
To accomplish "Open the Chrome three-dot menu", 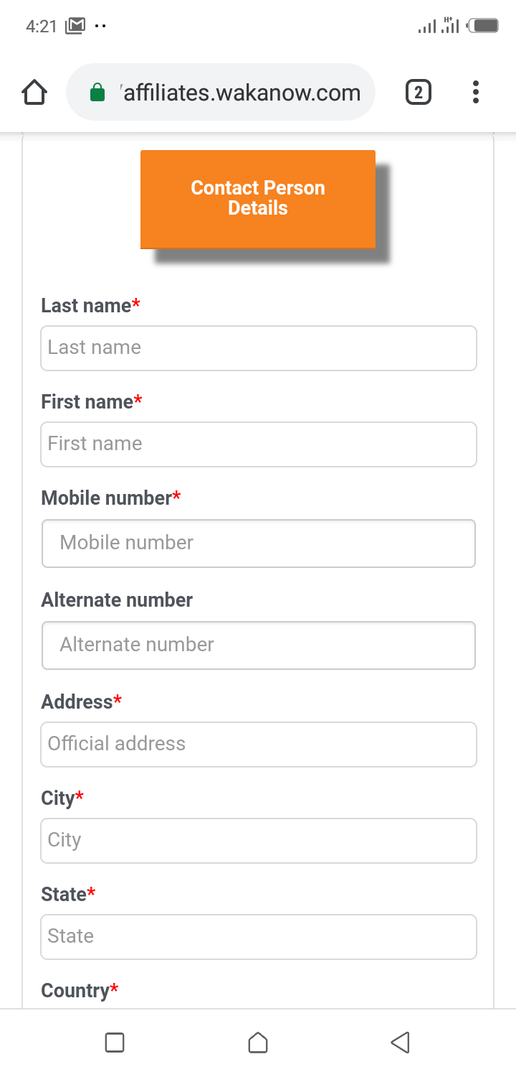I will point(475,93).
